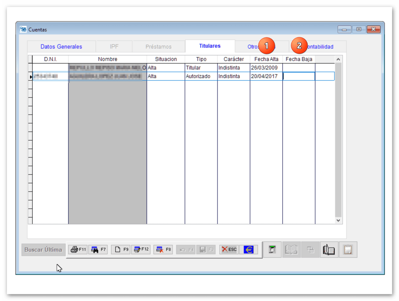The height and width of the screenshot is (301, 399).
Task: Click the Nombre column header
Action: [x=108, y=59]
